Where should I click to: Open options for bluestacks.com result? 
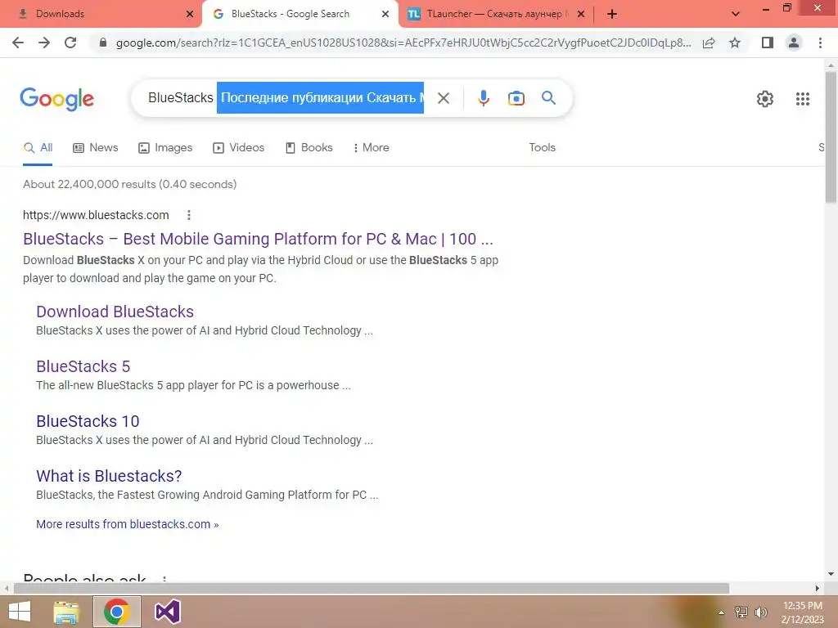(189, 215)
